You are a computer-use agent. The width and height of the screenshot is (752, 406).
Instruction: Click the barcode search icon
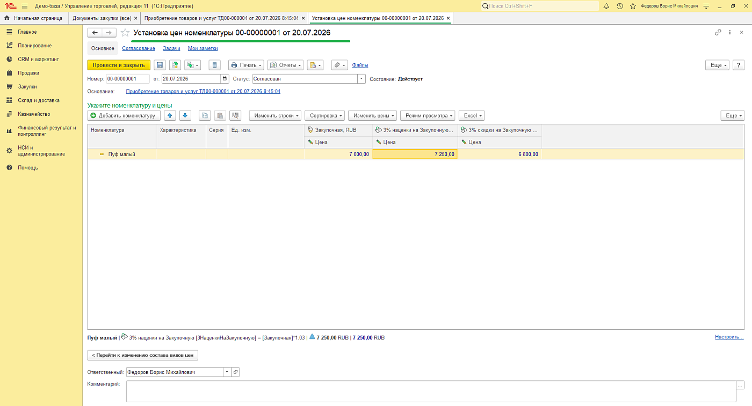(235, 115)
